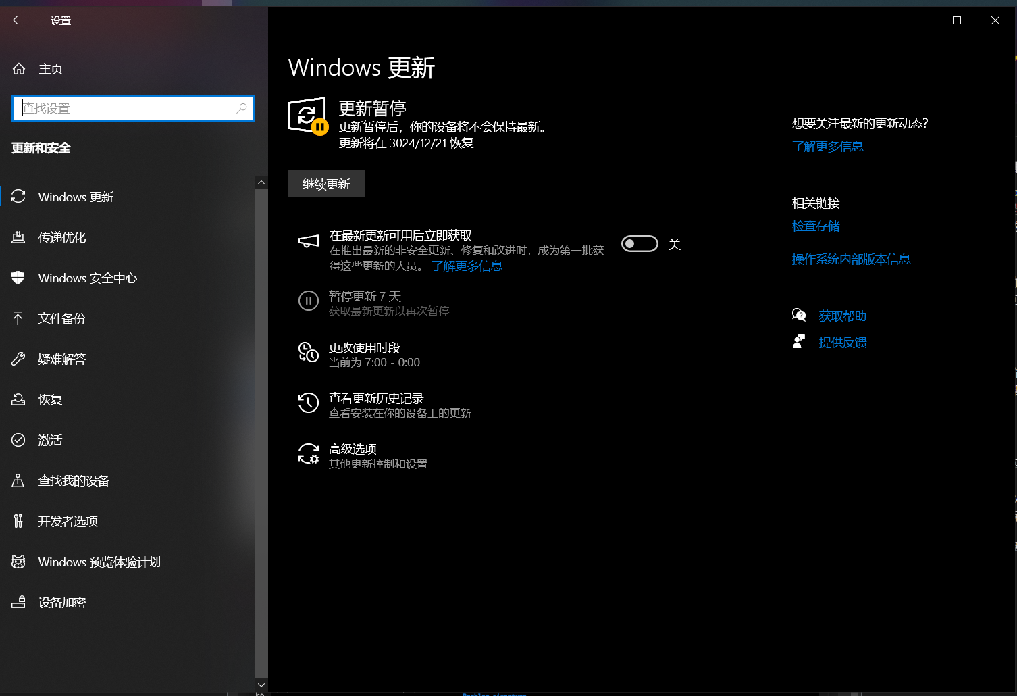
Task: Select 文件备份 sidebar label
Action: (62, 319)
